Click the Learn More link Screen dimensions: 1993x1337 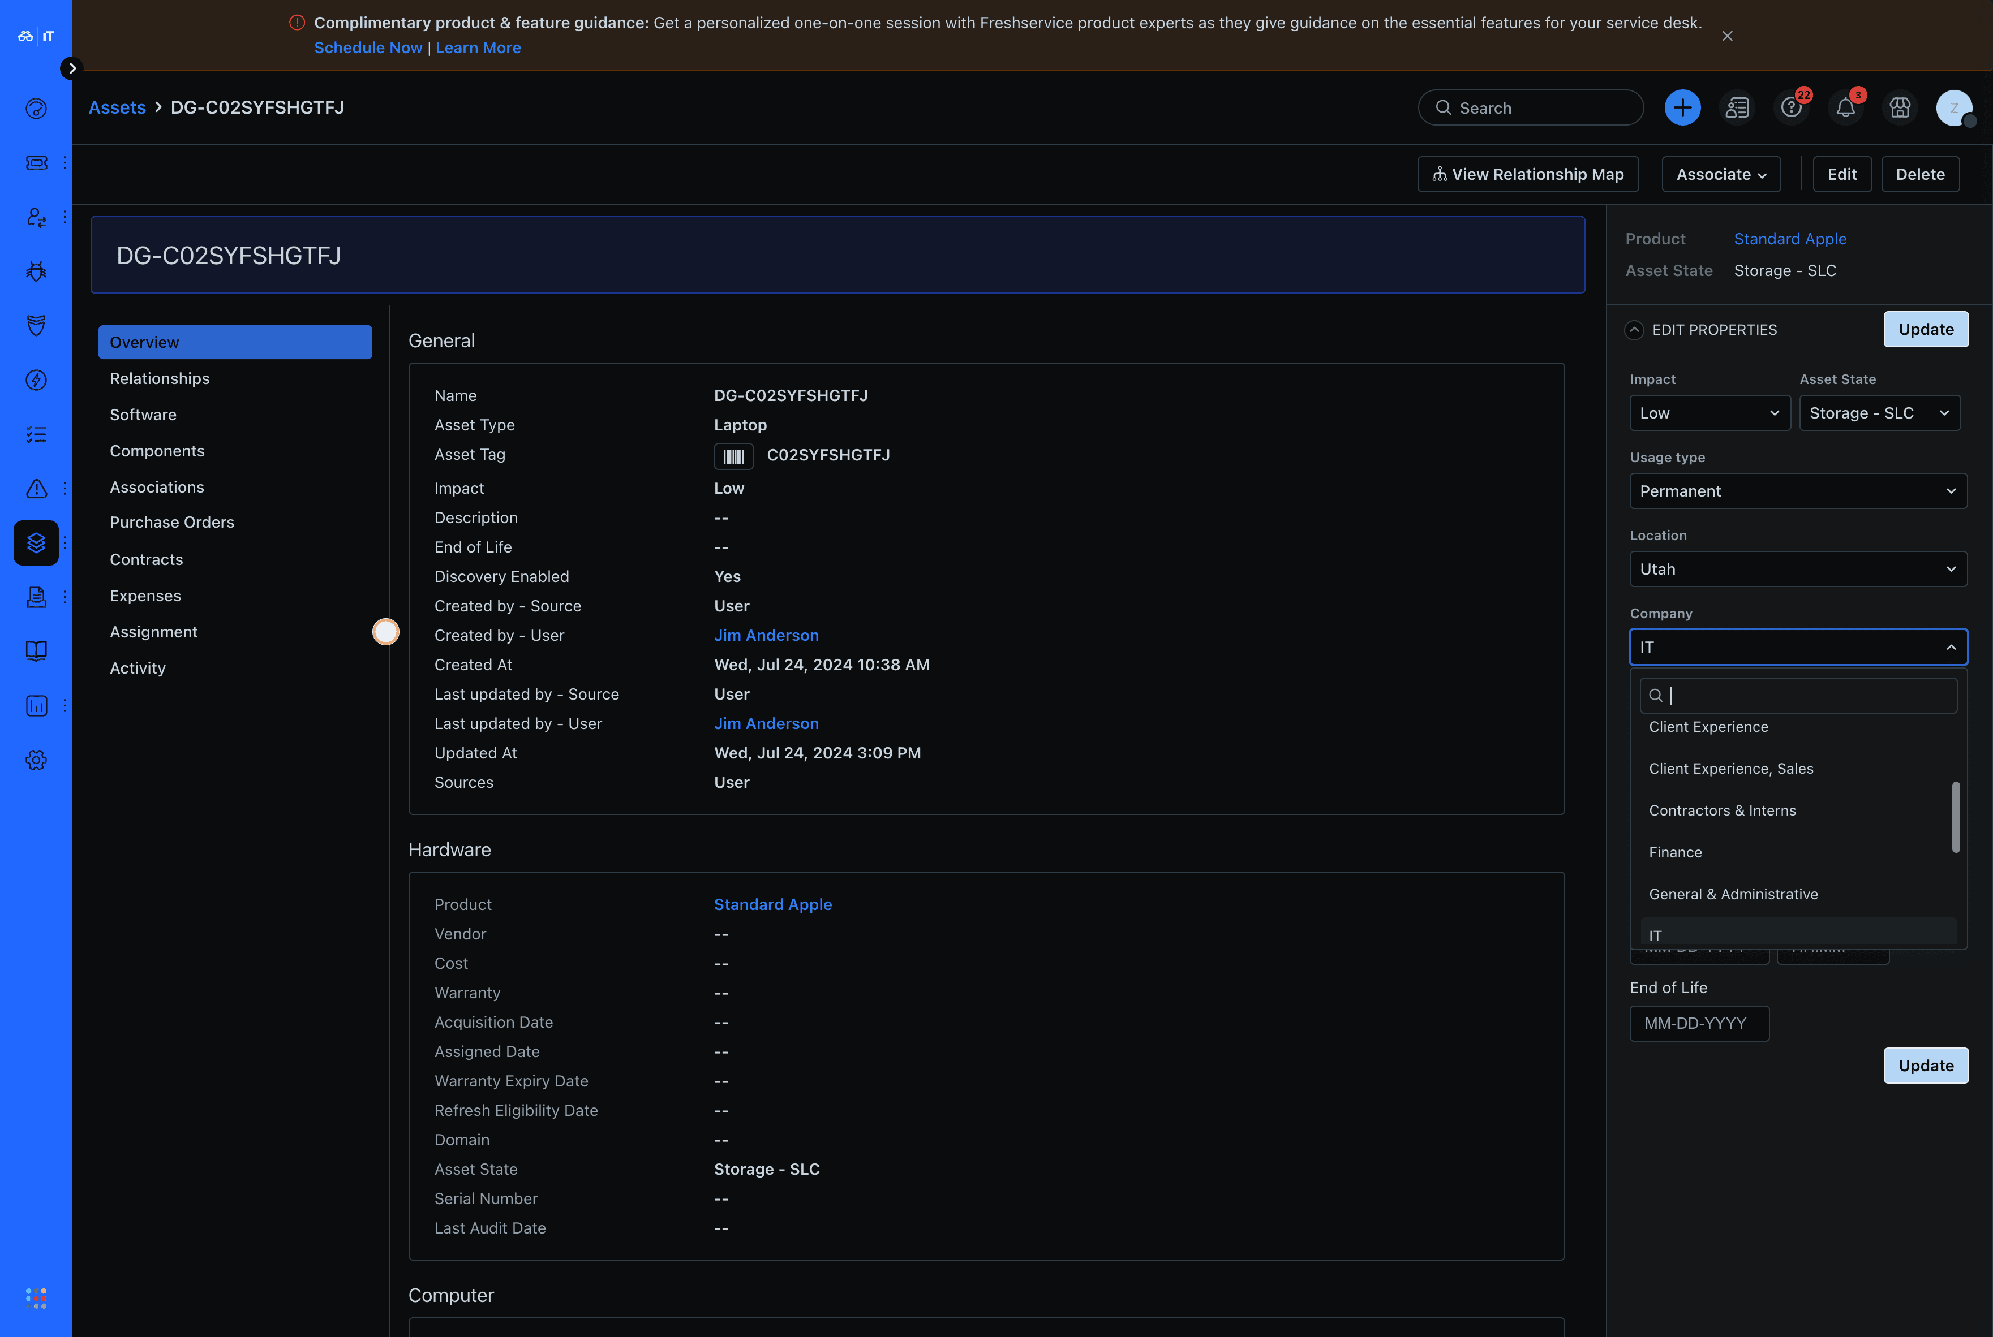click(x=478, y=48)
